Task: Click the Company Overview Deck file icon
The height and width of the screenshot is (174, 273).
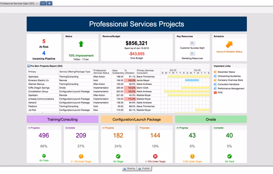Action: 215,80
